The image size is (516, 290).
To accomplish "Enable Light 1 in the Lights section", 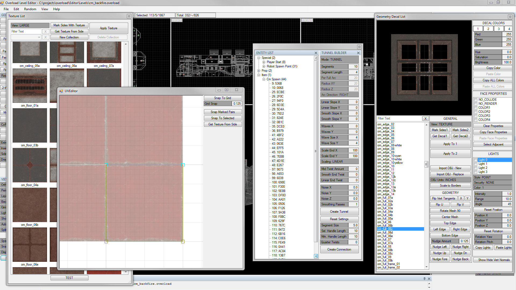I will pos(475,164).
